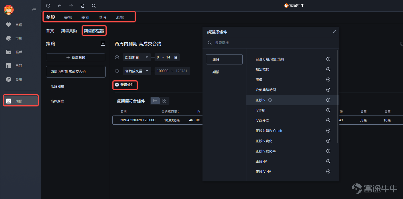Click the 新增策略 button
Screen dimensions: 403x199
tap(76, 57)
